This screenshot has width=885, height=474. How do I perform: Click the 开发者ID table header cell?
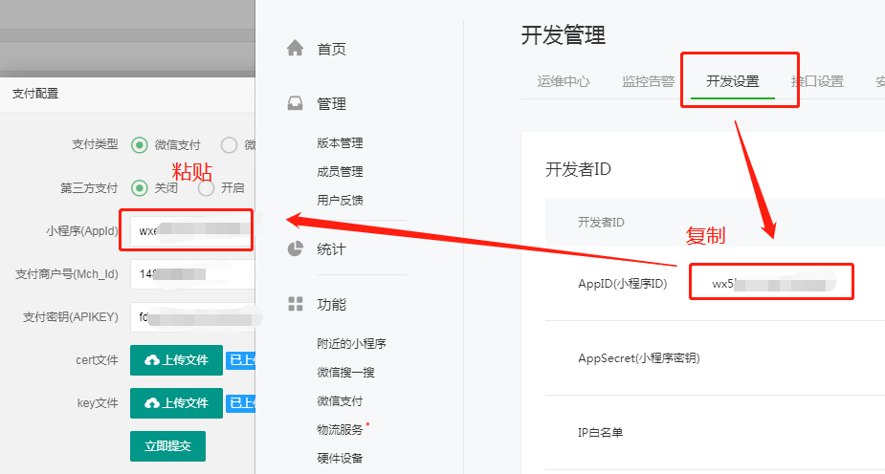tap(601, 223)
